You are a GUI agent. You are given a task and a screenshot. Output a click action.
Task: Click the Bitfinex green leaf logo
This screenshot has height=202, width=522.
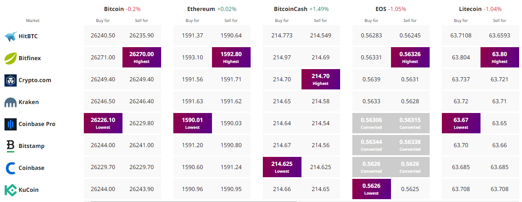(x=11, y=58)
